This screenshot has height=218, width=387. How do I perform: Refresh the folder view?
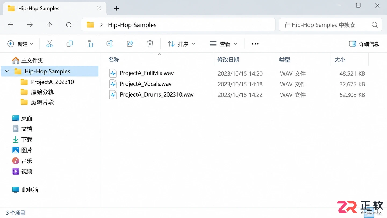click(69, 25)
